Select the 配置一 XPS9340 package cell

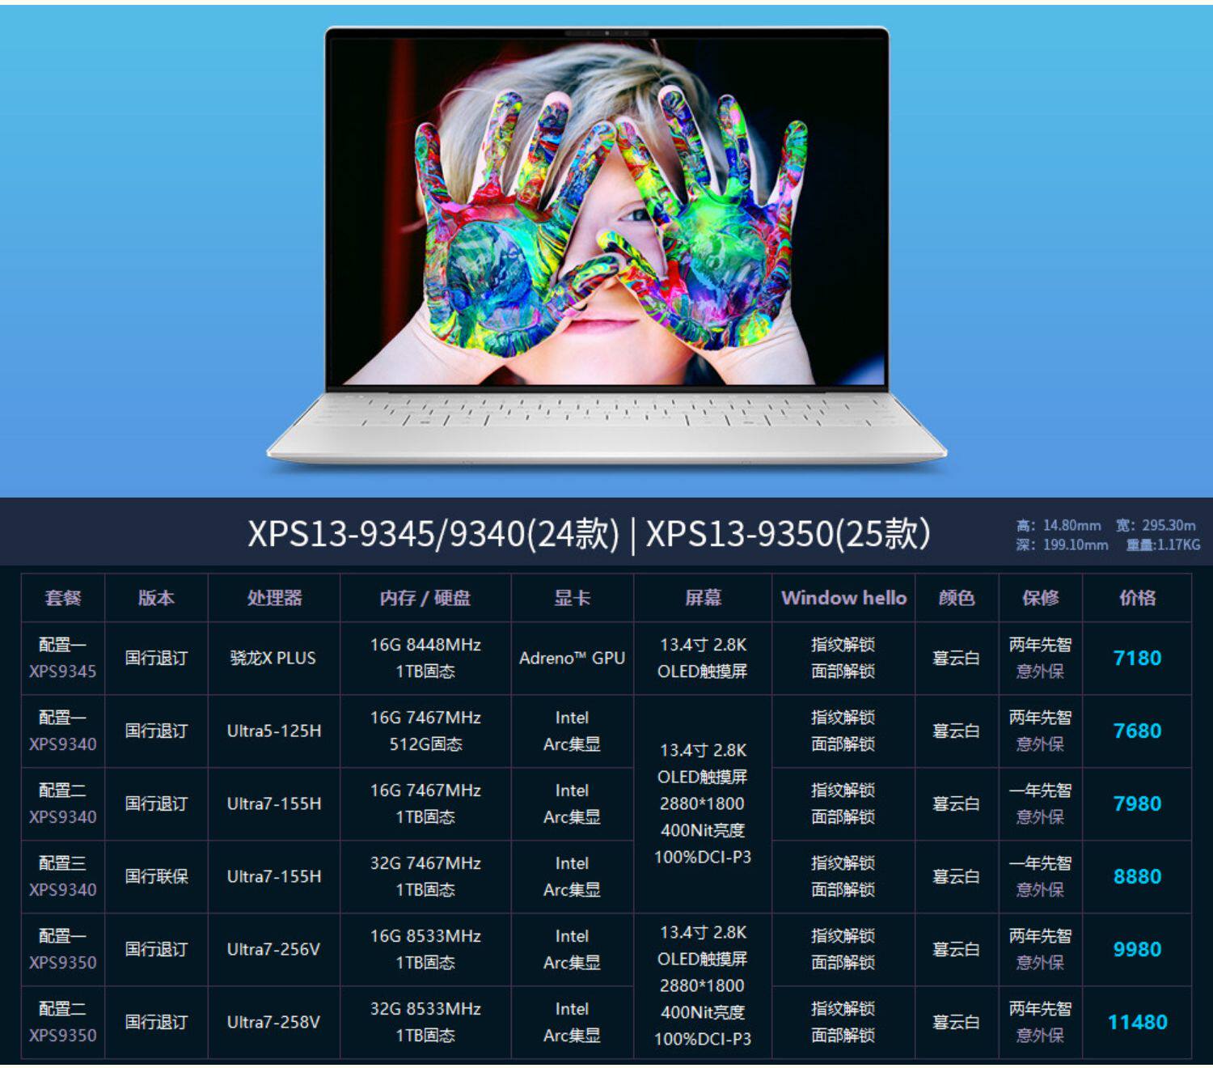tap(63, 731)
